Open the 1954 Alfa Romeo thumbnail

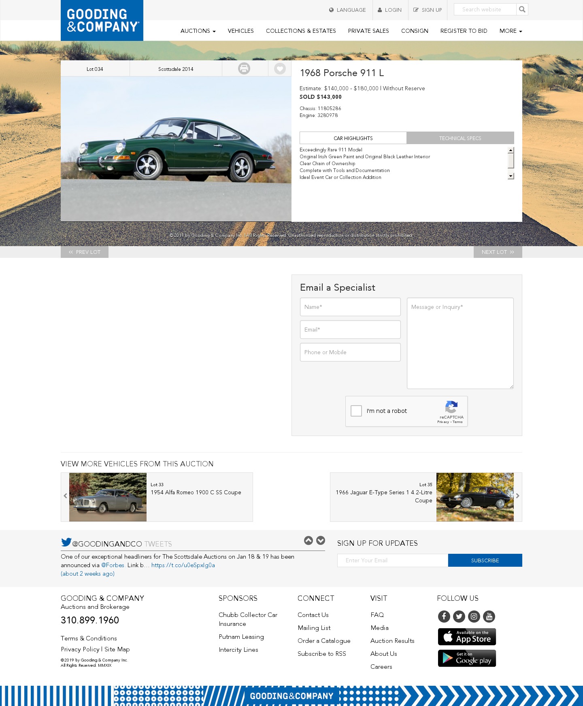[x=108, y=497]
